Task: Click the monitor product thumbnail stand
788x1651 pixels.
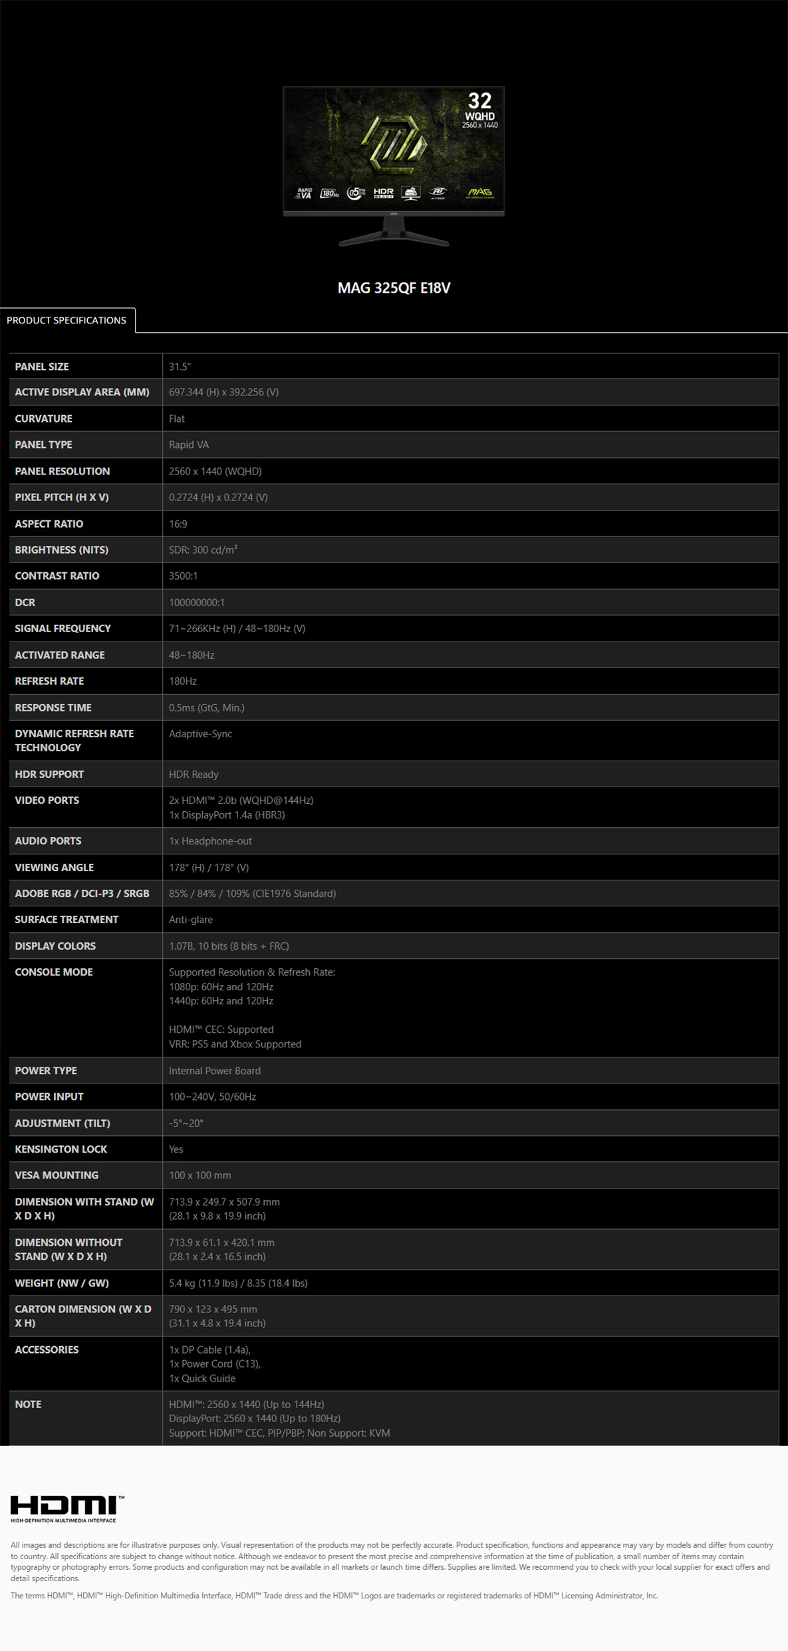Action: pos(394,233)
